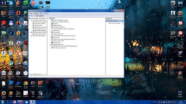Open the Yandex browser taskbar icon
The image size is (186, 104).
[x=15, y=102]
